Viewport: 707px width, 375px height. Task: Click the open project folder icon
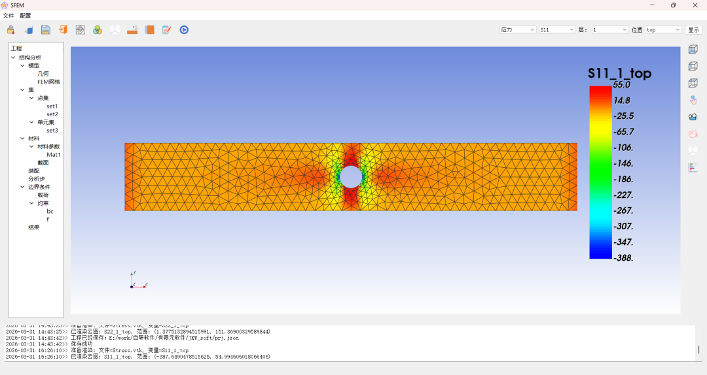coord(11,29)
